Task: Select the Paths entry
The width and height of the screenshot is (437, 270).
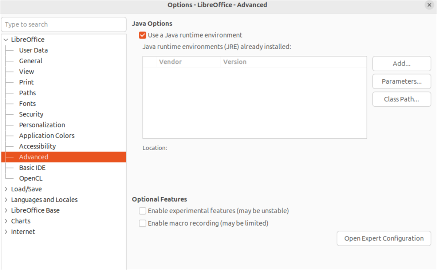Action: [x=27, y=93]
